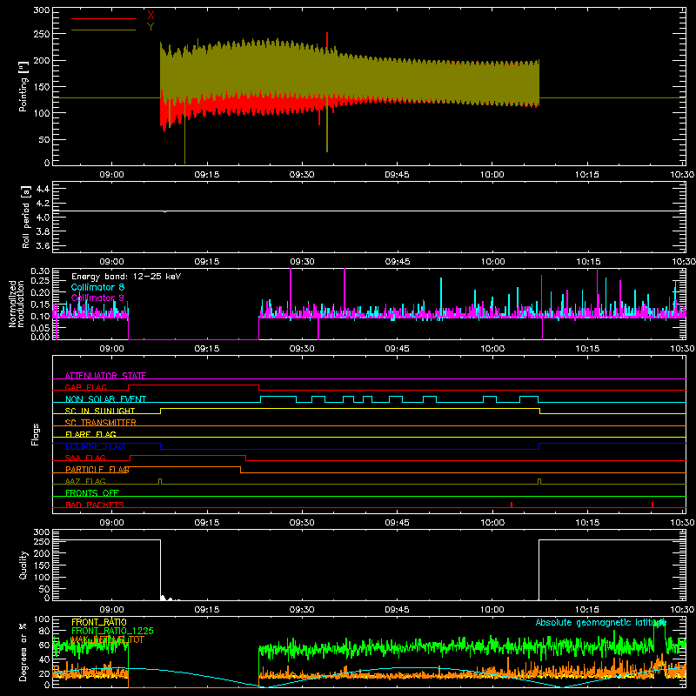This screenshot has width=696, height=696.
Task: Click the olive Y legend line
Action: 104,30
